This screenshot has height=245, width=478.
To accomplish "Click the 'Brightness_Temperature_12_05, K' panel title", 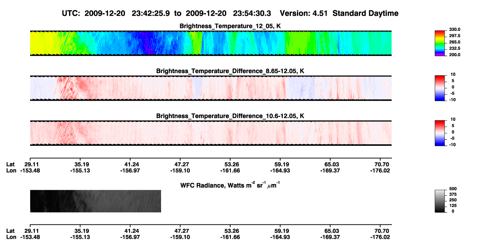I will coord(230,26).
